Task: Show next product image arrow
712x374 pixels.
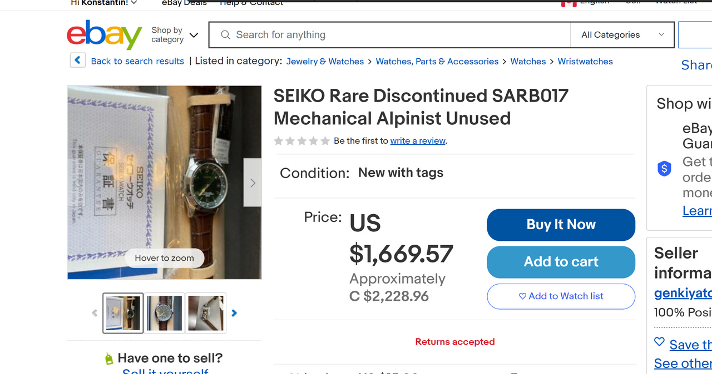Action: (x=253, y=183)
